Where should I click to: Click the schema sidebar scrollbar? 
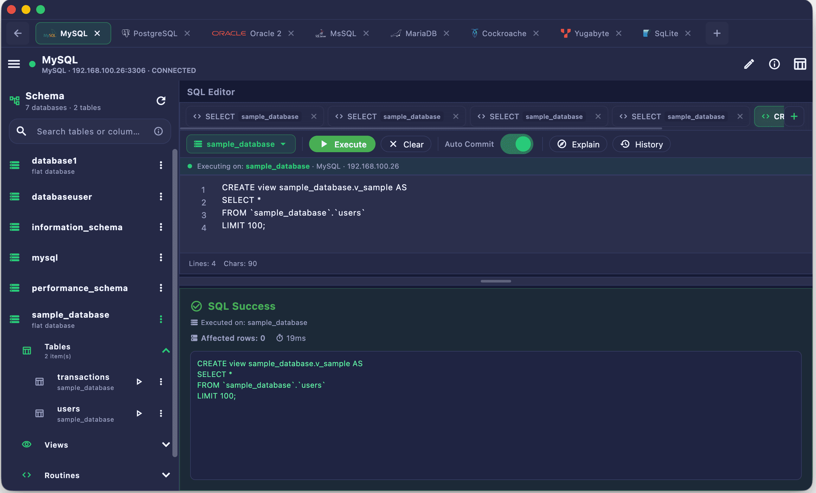[x=175, y=303]
